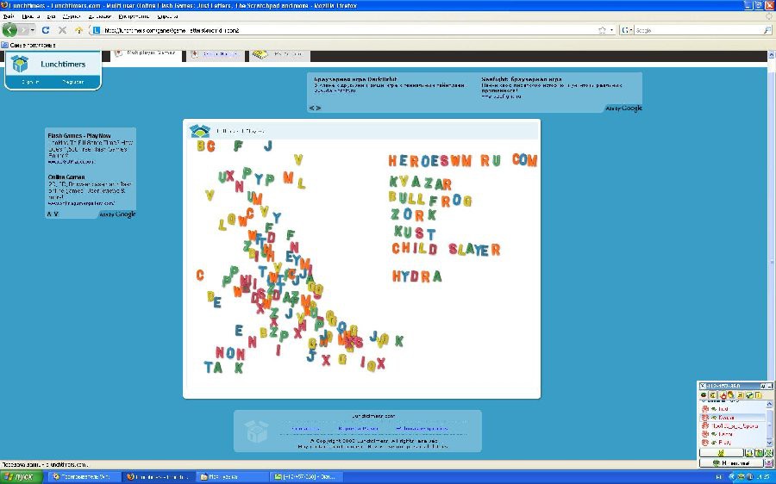Click the rightmost yellow messenger toolbar icon
Viewport: 776px width, 484px height.
759,395
